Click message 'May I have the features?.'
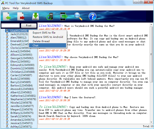This screenshot has height=129, width=154. pyautogui.click(x=80, y=97)
